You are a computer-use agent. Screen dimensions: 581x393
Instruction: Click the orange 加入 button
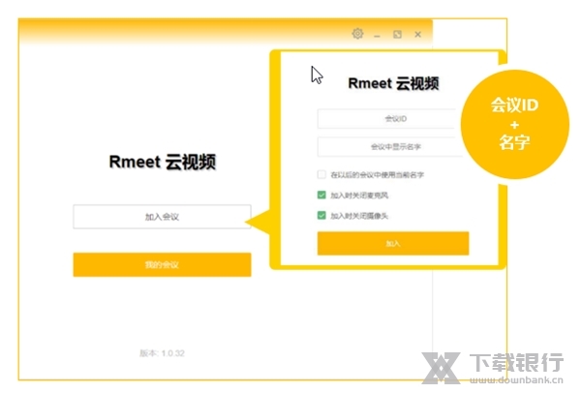[x=393, y=243]
